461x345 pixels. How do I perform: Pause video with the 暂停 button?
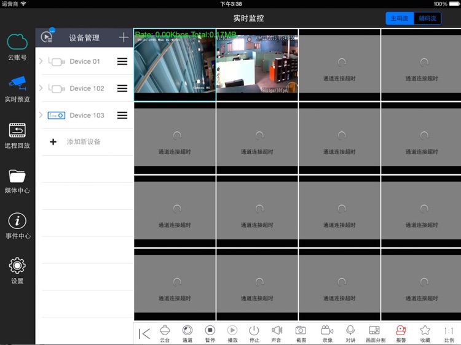(x=210, y=334)
